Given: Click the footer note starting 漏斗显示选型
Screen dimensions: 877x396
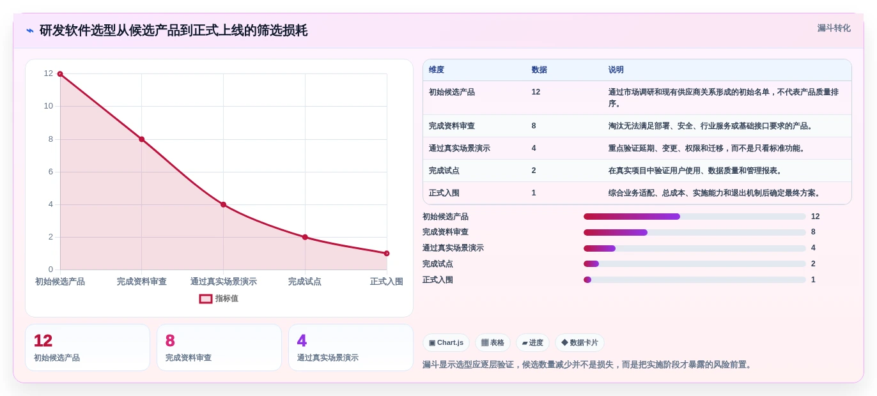Looking at the screenshot, I should click(x=589, y=365).
